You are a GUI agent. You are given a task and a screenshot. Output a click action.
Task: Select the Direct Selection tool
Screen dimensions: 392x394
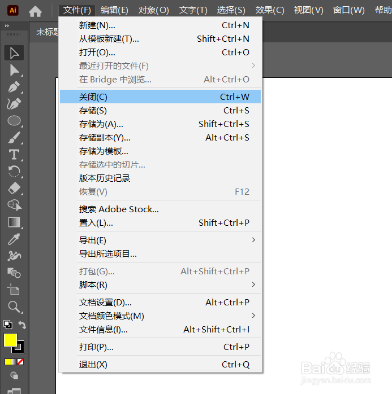(x=14, y=70)
